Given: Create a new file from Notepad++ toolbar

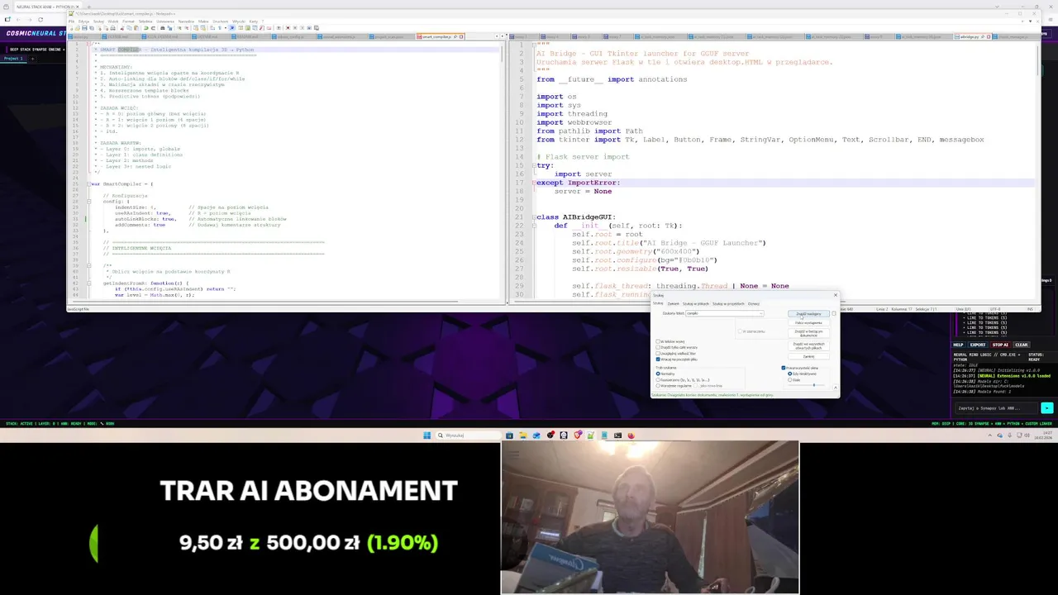Looking at the screenshot, I should [x=71, y=28].
